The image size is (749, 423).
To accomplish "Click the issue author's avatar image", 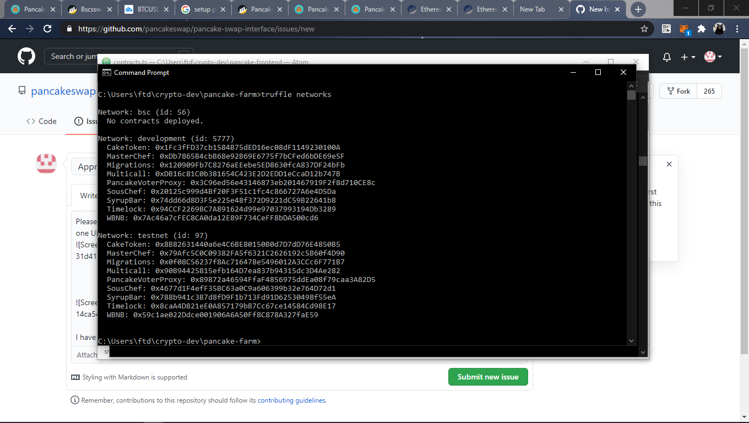I will coord(46,164).
